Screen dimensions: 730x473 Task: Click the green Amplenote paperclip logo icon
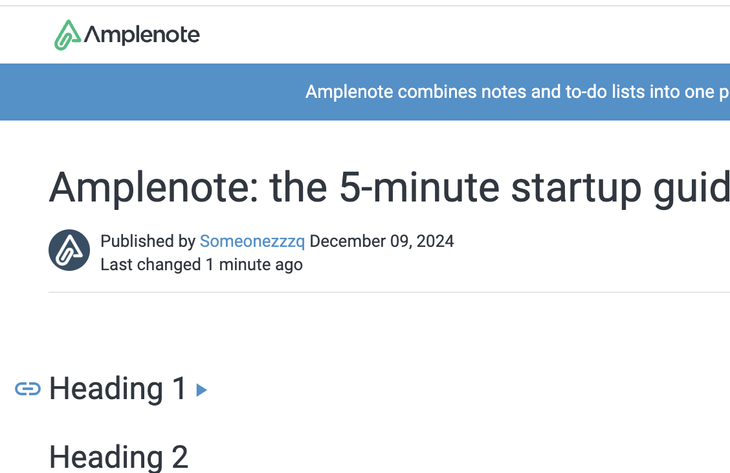67,34
